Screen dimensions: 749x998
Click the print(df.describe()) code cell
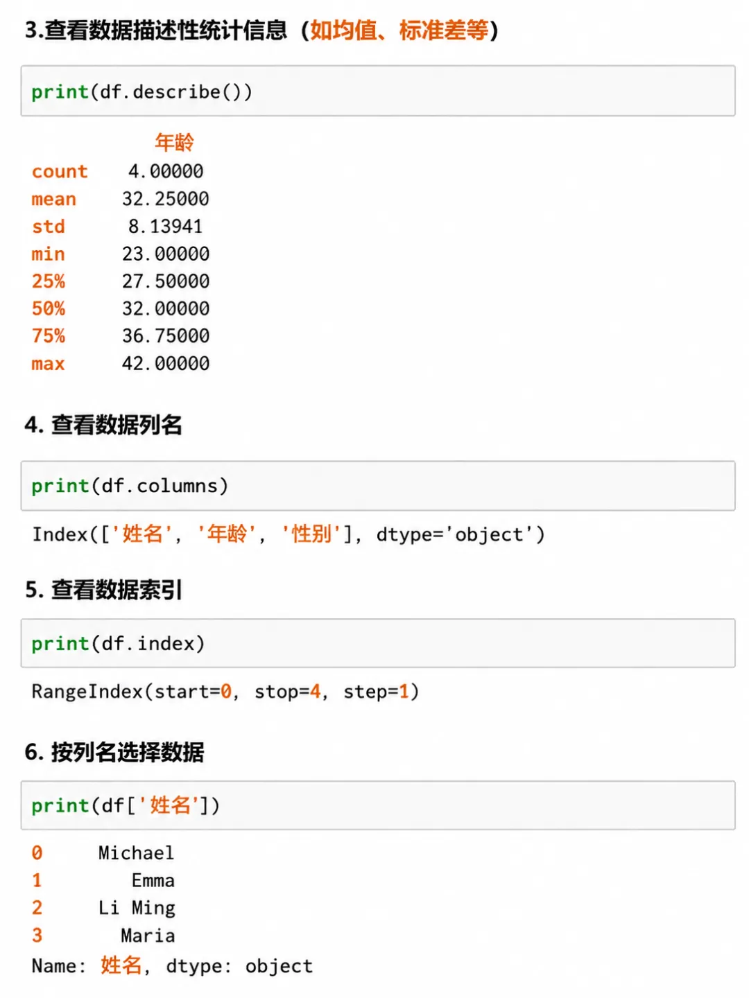click(x=378, y=91)
